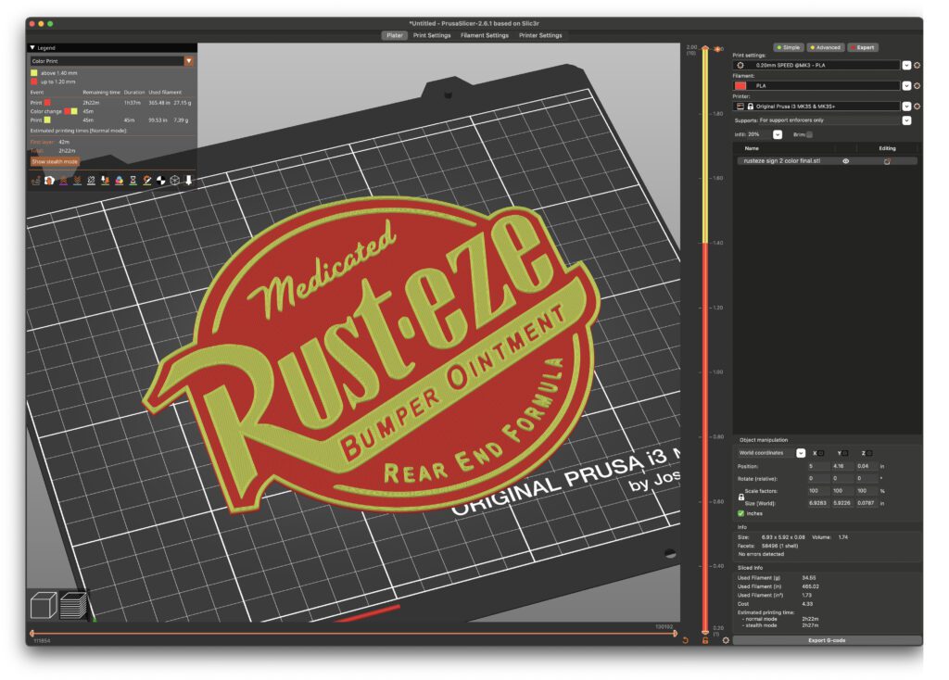The width and height of the screenshot is (949, 680).
Task: Click the Add object toolbar icon
Action: (x=36, y=181)
